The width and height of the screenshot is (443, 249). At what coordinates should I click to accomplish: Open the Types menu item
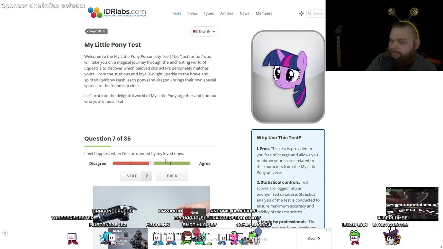pos(209,13)
